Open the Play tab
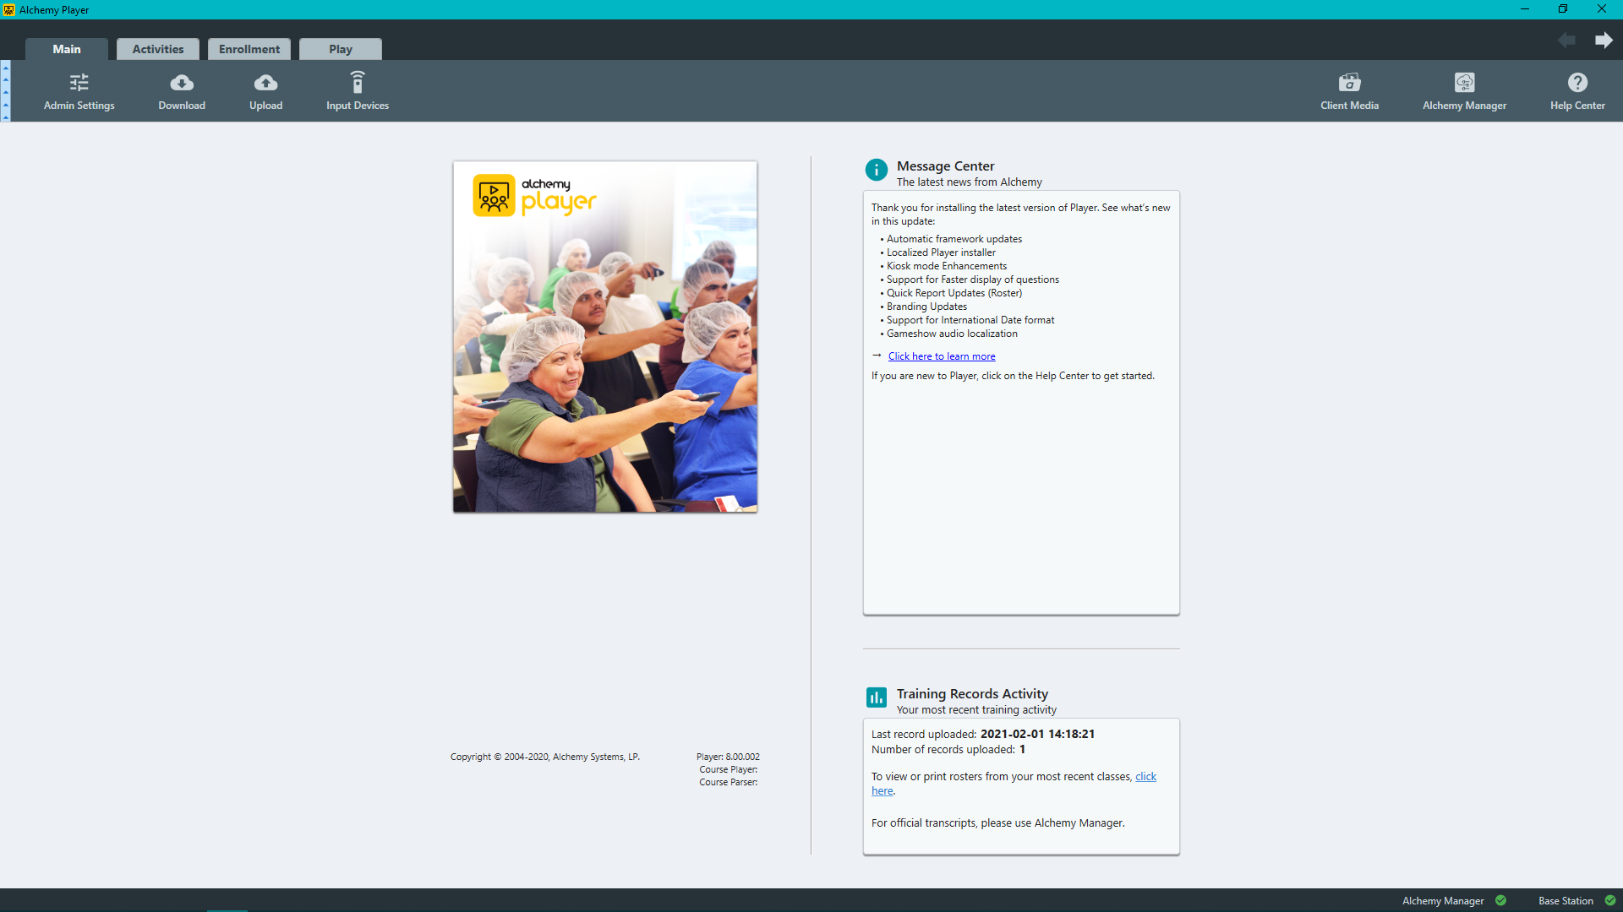The image size is (1623, 912). click(340, 49)
